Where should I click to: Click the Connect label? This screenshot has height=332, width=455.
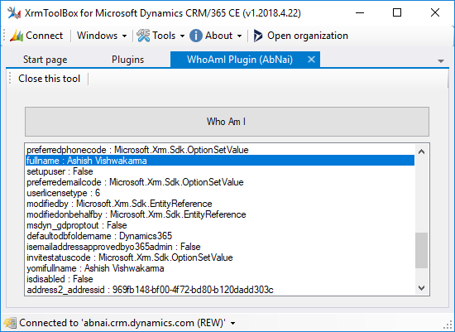click(44, 36)
